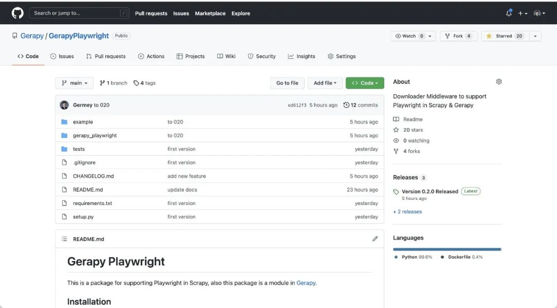
Task: Click Issues in top navigation
Action: pyautogui.click(x=181, y=13)
